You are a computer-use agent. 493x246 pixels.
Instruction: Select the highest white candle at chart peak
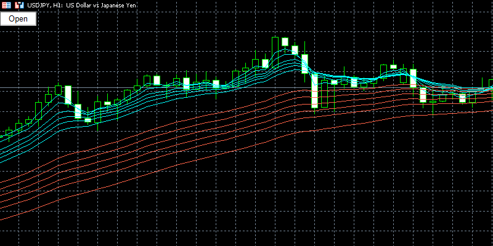click(x=285, y=42)
